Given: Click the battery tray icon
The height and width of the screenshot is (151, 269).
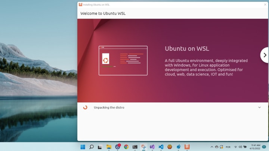Looking at the screenshot, I should [x=245, y=147].
